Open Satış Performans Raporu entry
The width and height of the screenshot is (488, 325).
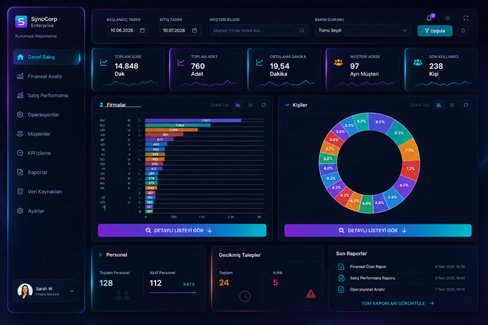[x=403, y=278]
